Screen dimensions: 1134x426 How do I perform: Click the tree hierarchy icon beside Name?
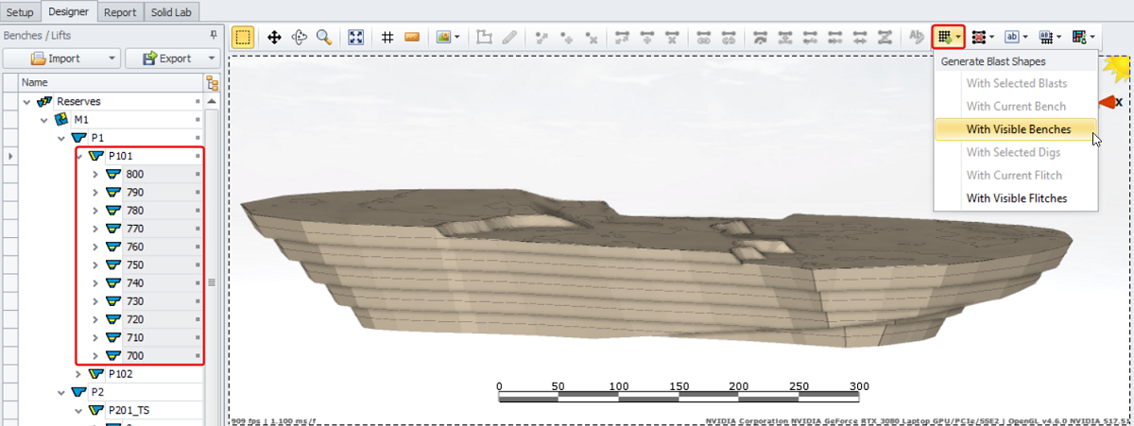tap(212, 83)
